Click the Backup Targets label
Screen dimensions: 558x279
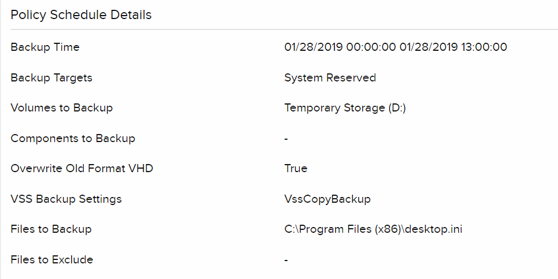pyautogui.click(x=51, y=77)
